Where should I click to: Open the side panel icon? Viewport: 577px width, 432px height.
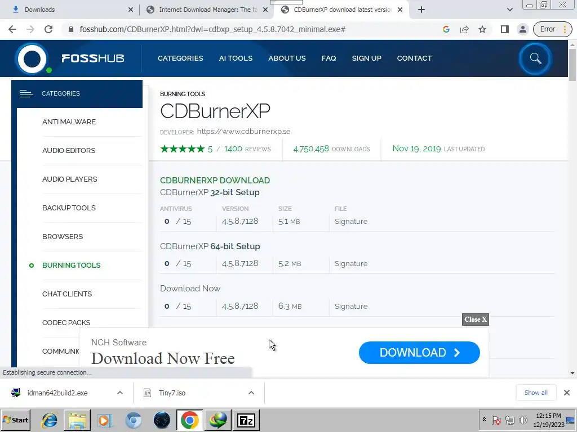[x=504, y=29]
